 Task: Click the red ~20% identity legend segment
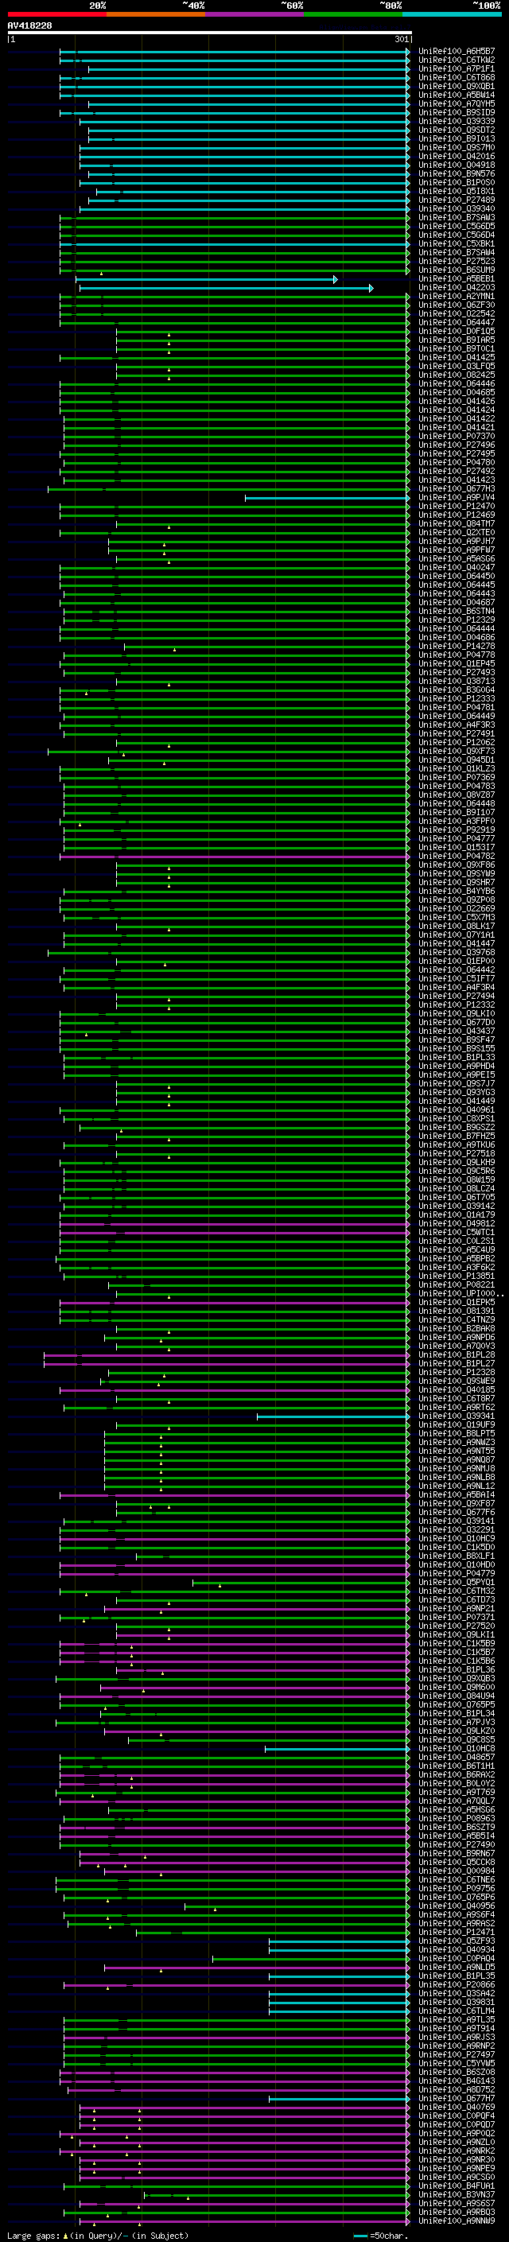[x=56, y=14]
